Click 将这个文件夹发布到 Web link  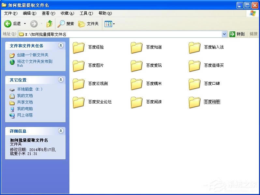click(x=35, y=63)
